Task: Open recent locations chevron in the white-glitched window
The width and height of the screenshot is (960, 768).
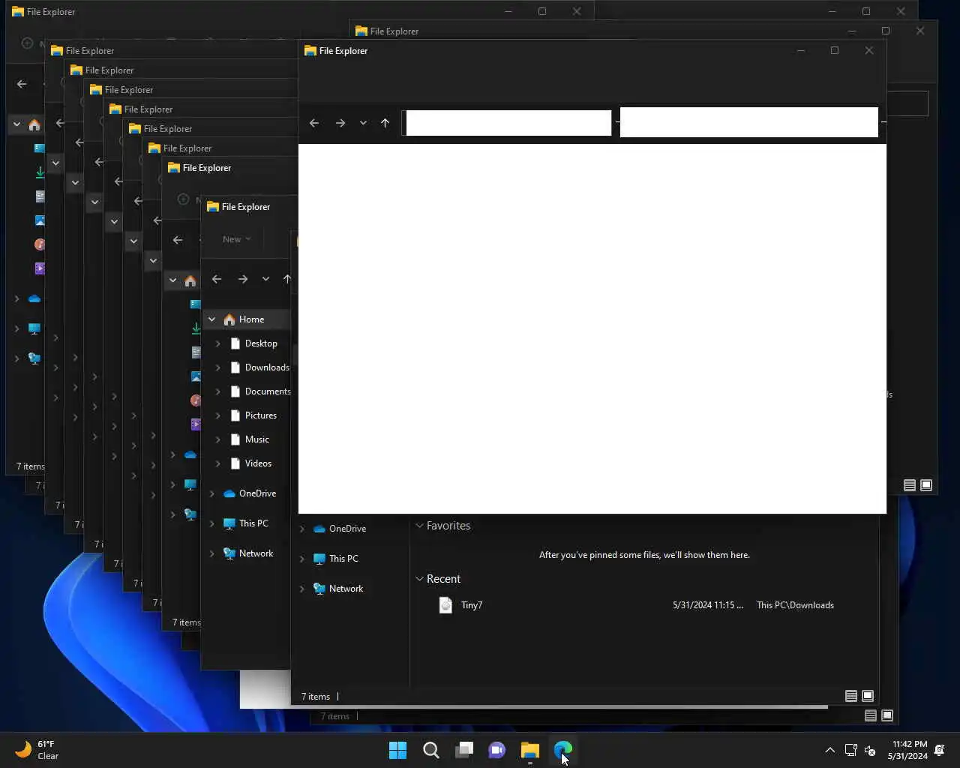Action: [x=363, y=123]
